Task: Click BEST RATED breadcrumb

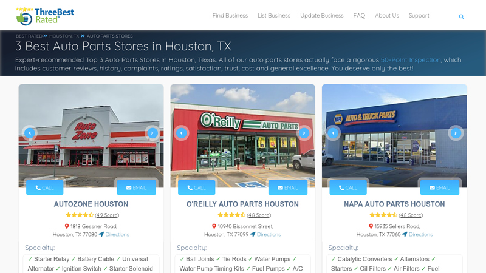Action: [x=29, y=36]
